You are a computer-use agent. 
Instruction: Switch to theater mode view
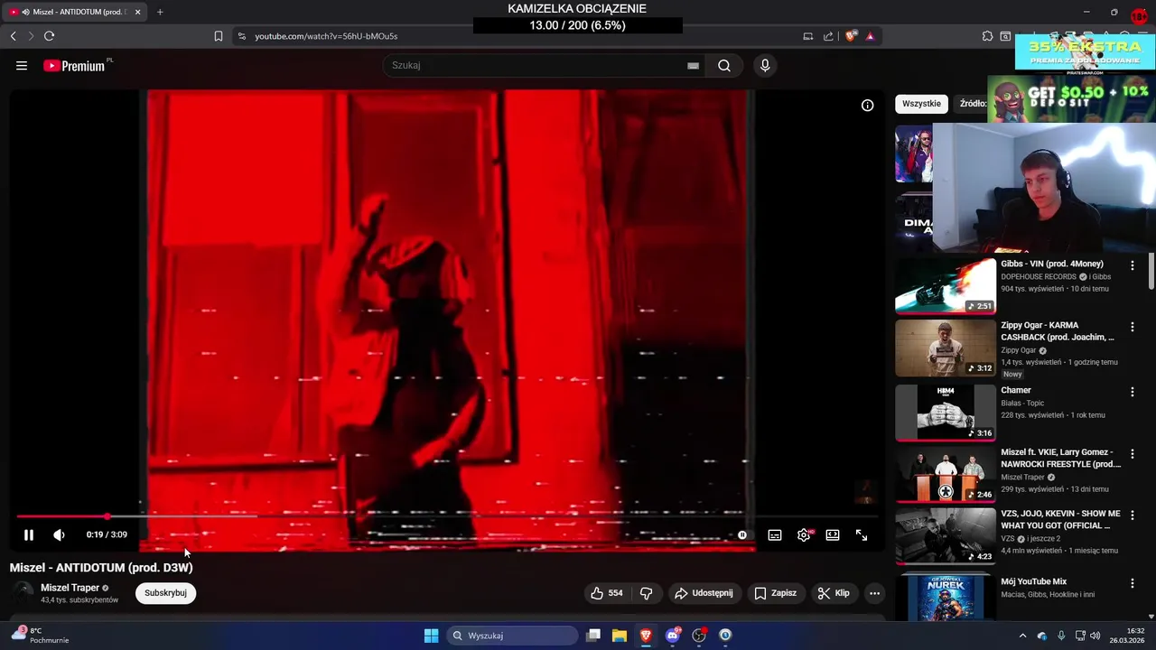click(833, 535)
